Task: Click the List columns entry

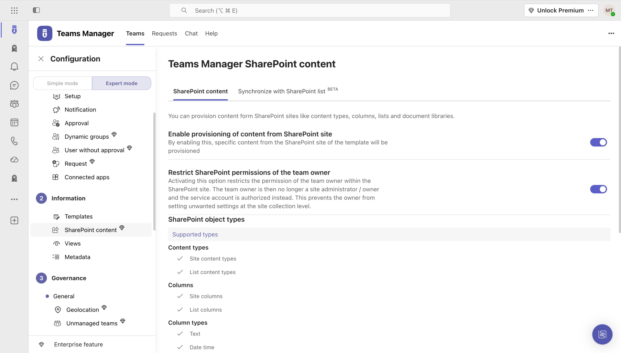Action: [x=206, y=310]
